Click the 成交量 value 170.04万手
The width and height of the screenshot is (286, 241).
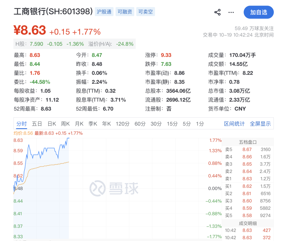click(x=242, y=55)
